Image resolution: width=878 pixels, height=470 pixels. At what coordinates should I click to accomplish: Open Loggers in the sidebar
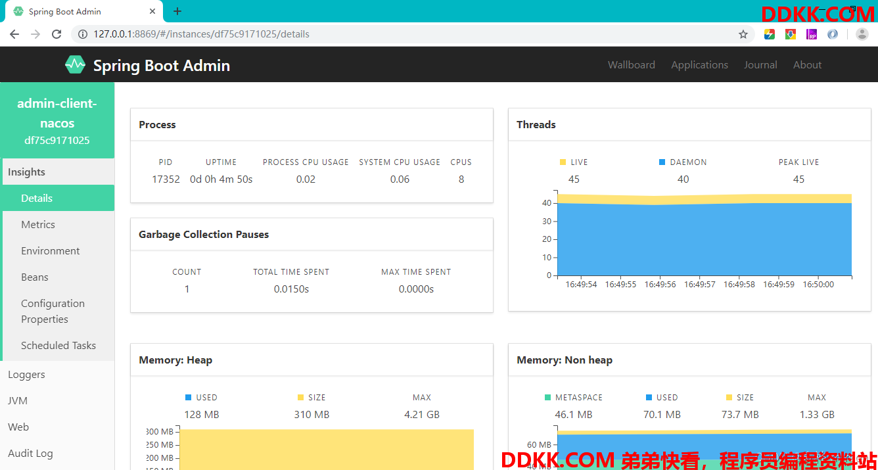57,374
